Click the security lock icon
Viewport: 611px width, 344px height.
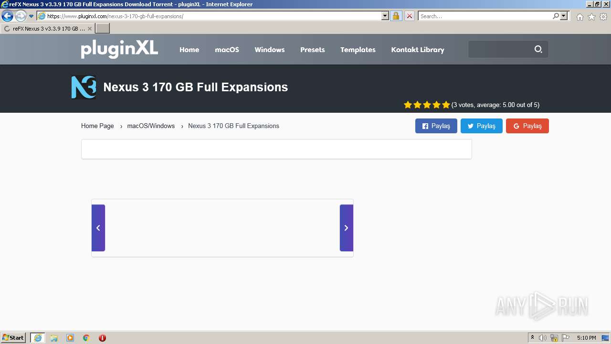tap(396, 16)
